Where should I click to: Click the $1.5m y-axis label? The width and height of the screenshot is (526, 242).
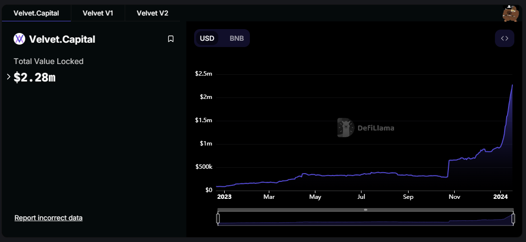click(x=204, y=120)
